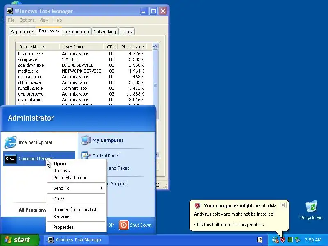Select the taskmgr.exe process row
The image size is (328, 246).
84,54
